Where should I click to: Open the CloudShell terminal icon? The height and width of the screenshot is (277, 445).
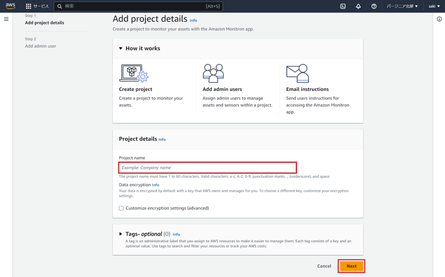point(343,7)
